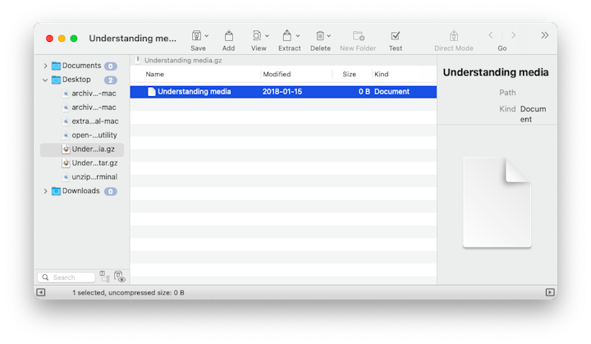Click the Desktop item count badge 2
The width and height of the screenshot is (591, 344).
point(111,80)
